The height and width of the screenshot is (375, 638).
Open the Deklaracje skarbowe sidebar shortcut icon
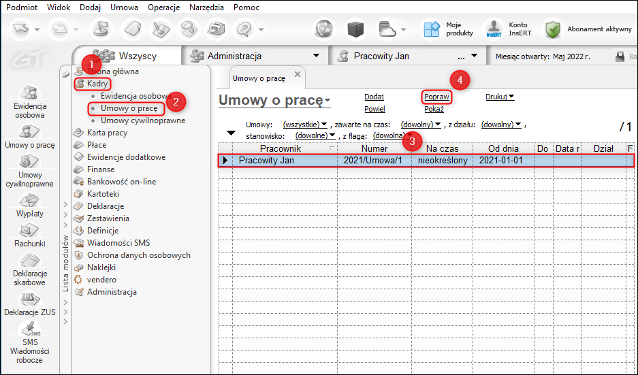29,260
